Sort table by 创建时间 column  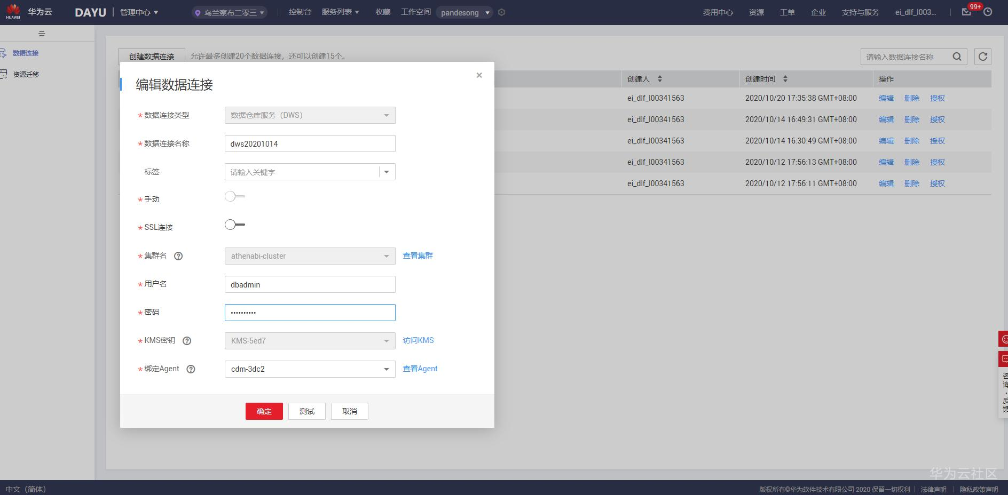coord(785,79)
